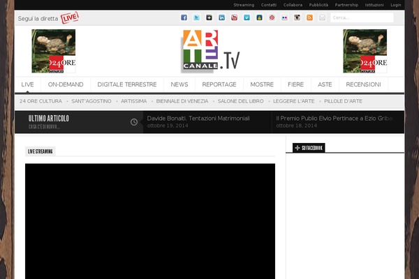Open the Flickr social icon
Screen dimensions: 419x279
pos(284,17)
